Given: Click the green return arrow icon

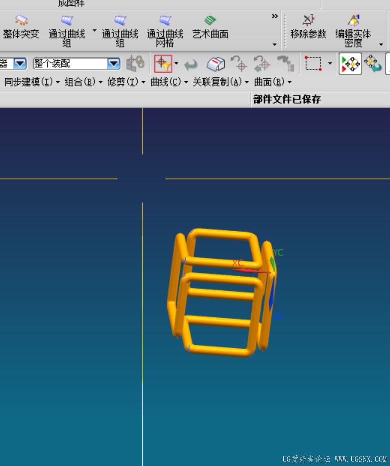Looking at the screenshot, I should point(191,64).
